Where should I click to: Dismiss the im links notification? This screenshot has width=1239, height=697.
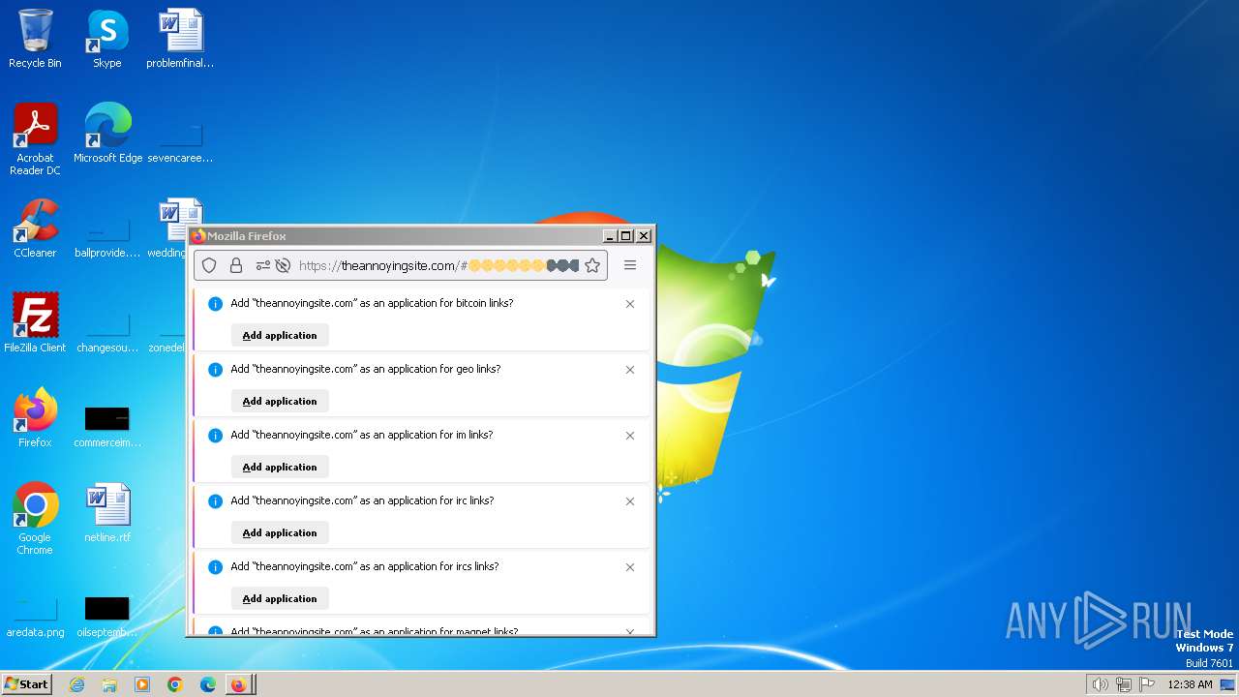[630, 436]
